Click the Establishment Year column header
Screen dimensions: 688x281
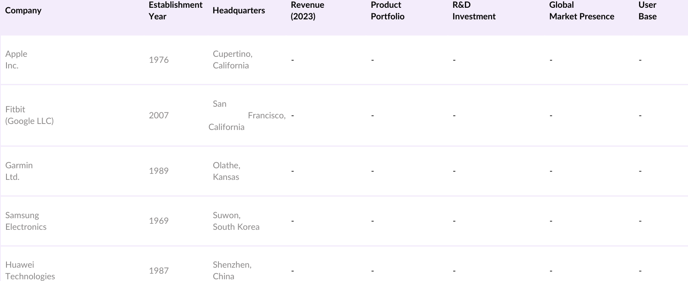coord(175,10)
